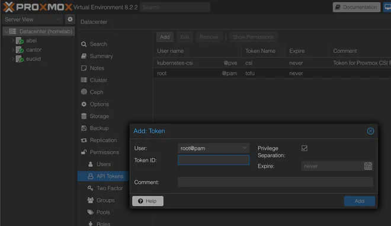Click the Proxmox logo
Viewport: 391px width, 226px height.
(x=37, y=7)
